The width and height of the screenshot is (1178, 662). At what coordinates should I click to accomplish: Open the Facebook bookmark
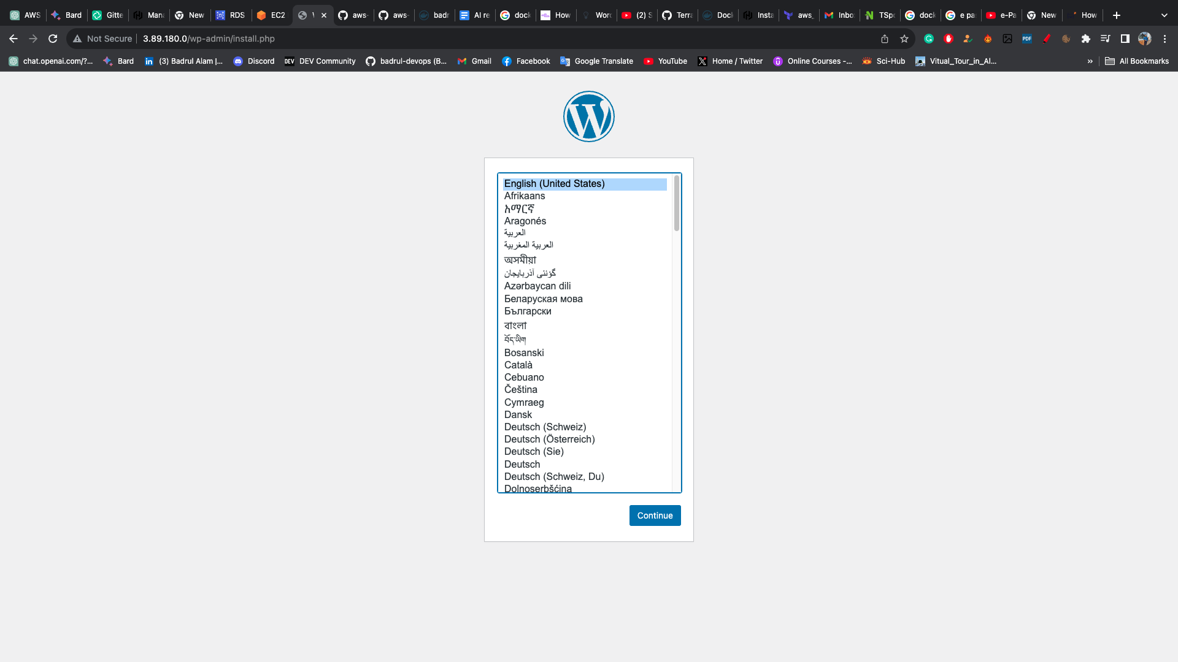click(x=526, y=61)
